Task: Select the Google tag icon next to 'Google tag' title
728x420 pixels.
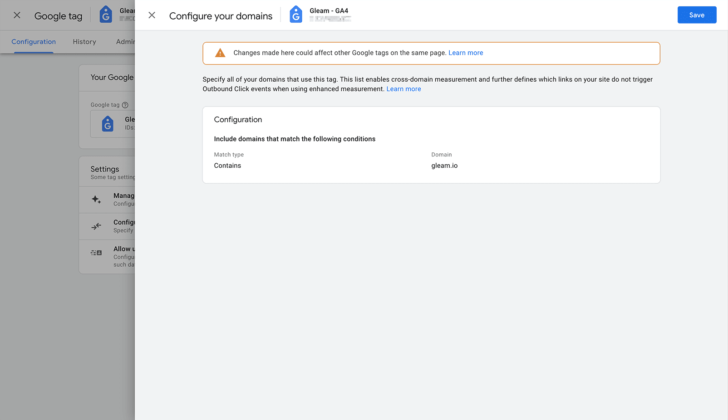Action: coord(105,14)
